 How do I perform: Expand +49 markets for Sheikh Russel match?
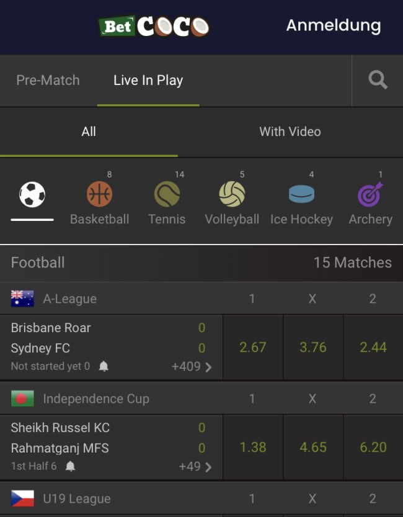point(195,466)
